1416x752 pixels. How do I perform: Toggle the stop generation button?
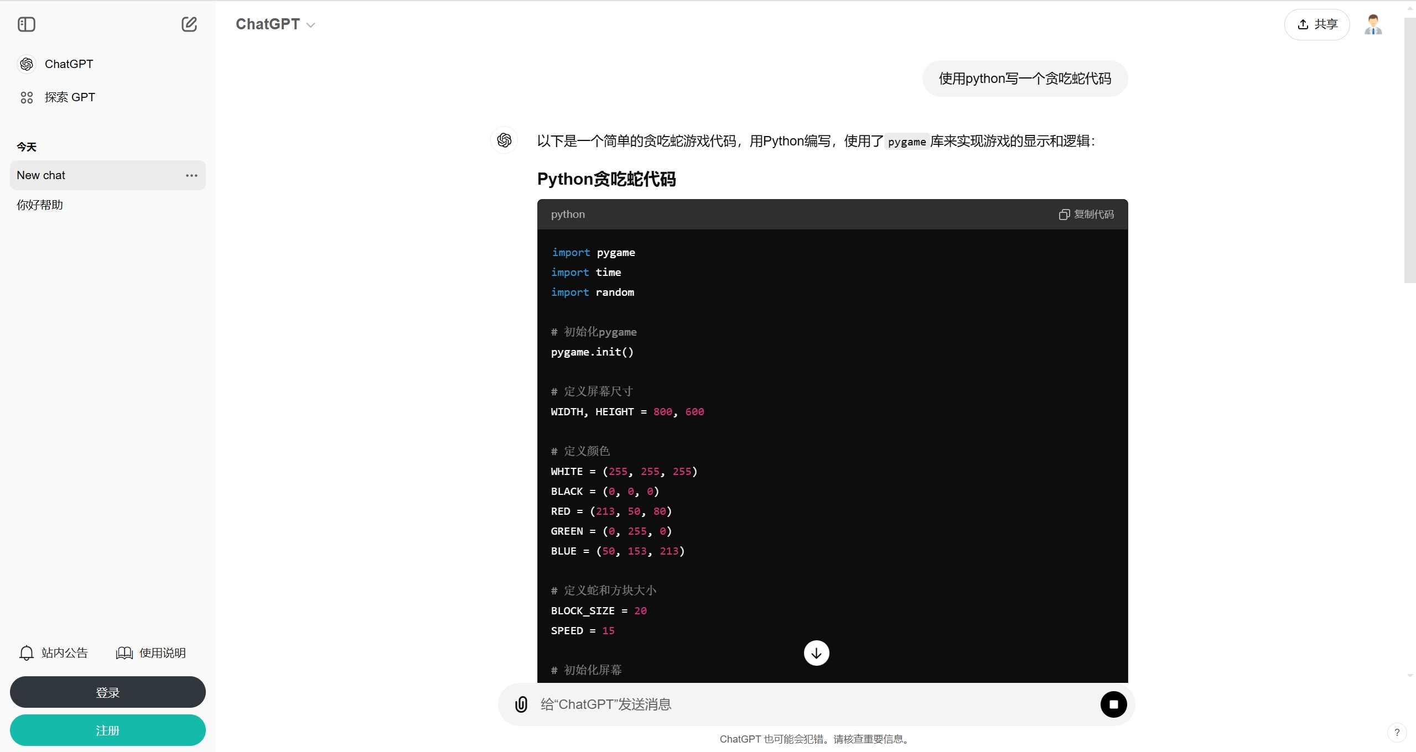click(x=1113, y=704)
